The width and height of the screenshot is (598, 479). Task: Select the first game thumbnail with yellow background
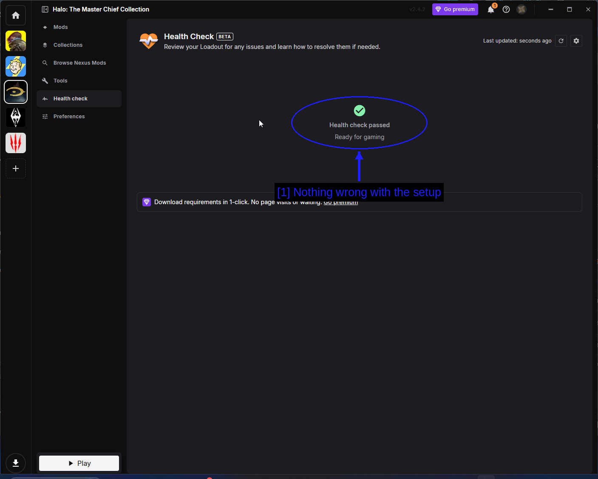point(16,41)
